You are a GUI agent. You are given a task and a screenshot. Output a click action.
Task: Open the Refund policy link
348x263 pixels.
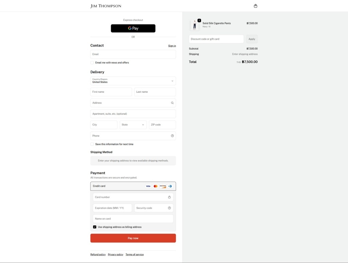click(98, 255)
